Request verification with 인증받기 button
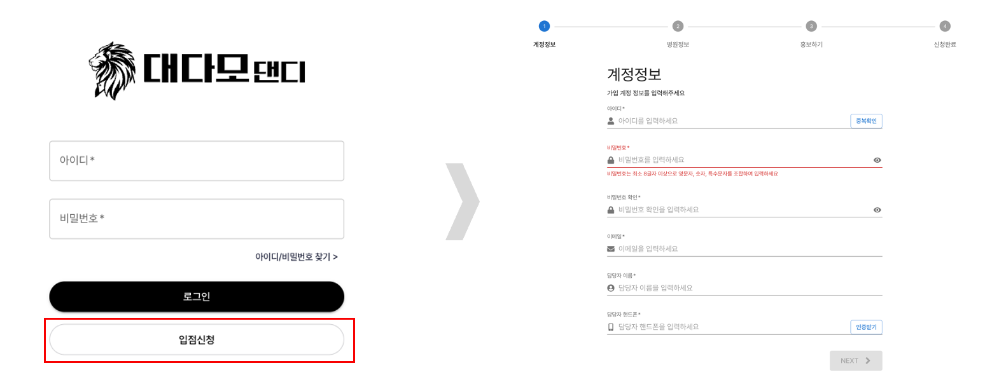Image resolution: width=992 pixels, height=389 pixels. tap(866, 327)
